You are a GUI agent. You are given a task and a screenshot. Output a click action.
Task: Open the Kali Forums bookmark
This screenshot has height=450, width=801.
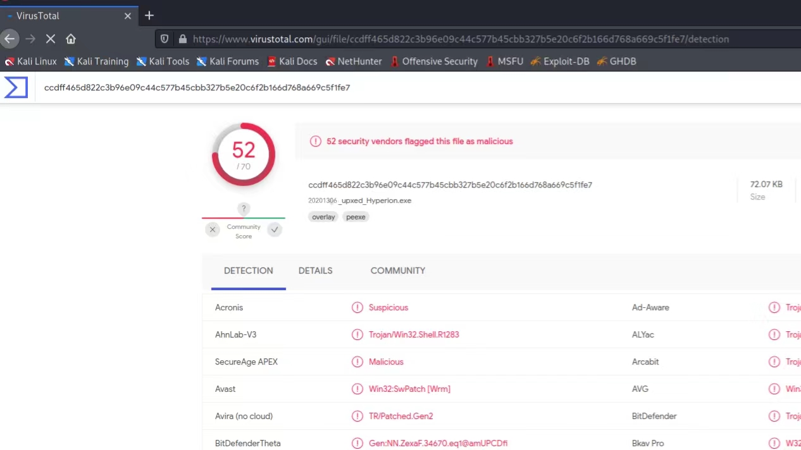[x=228, y=61]
